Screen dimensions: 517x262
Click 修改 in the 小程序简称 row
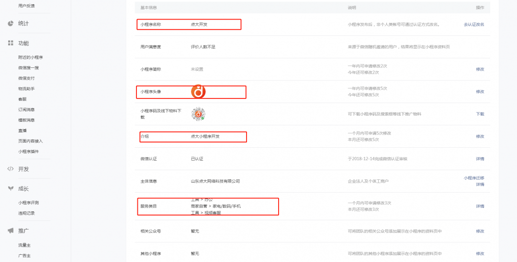coord(480,69)
